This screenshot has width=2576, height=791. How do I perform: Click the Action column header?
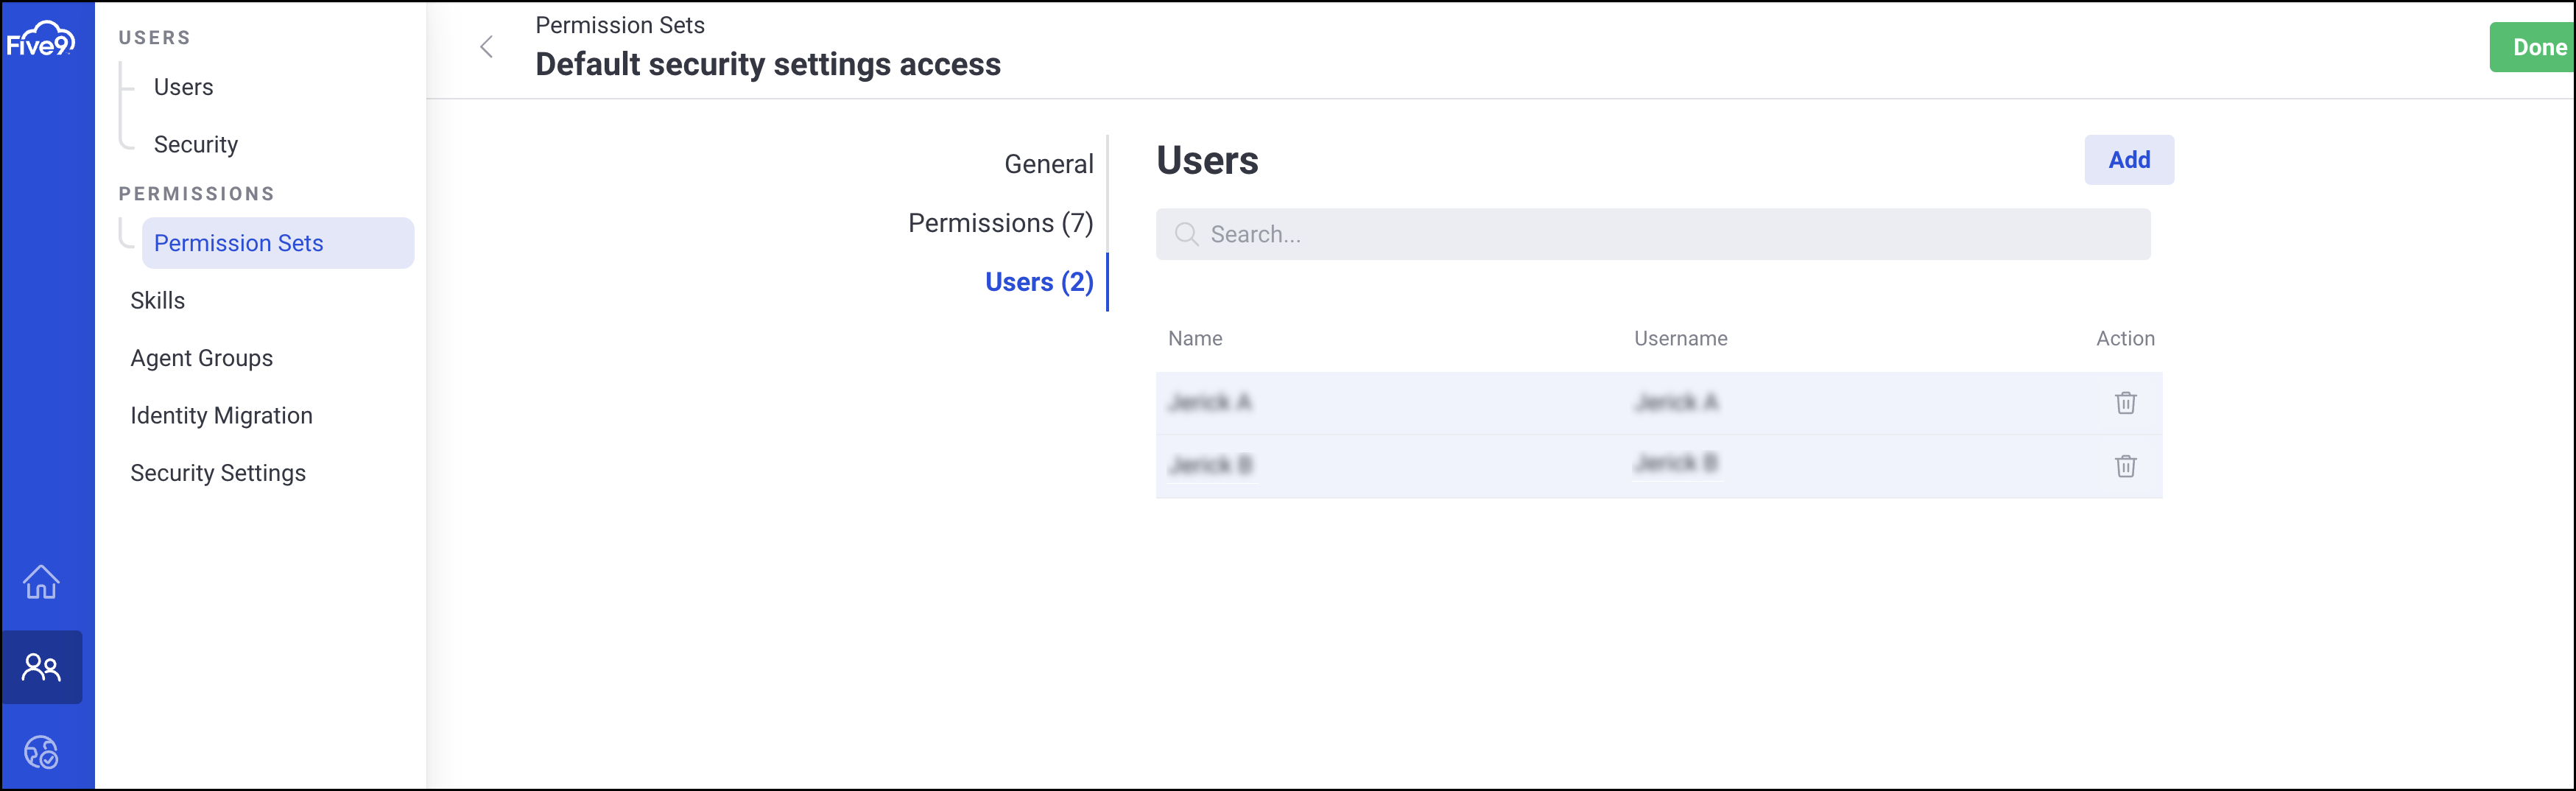(x=2125, y=338)
